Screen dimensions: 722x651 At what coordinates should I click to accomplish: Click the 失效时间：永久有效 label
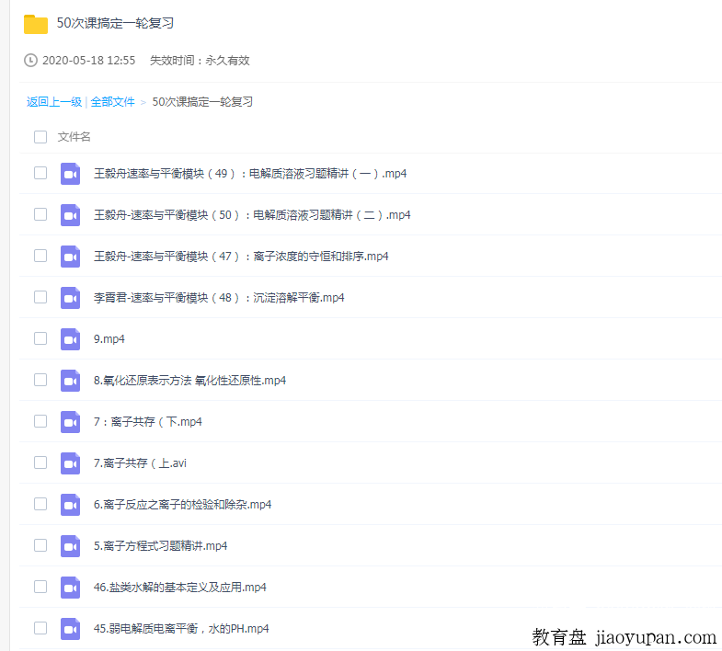[200, 61]
